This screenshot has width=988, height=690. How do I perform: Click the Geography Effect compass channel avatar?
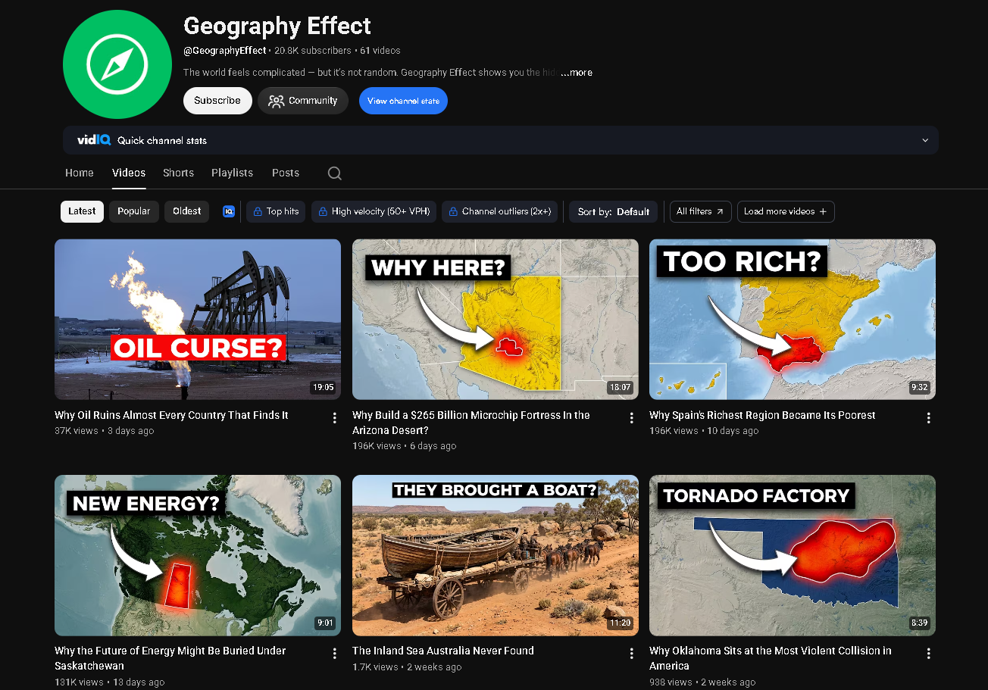tap(117, 64)
